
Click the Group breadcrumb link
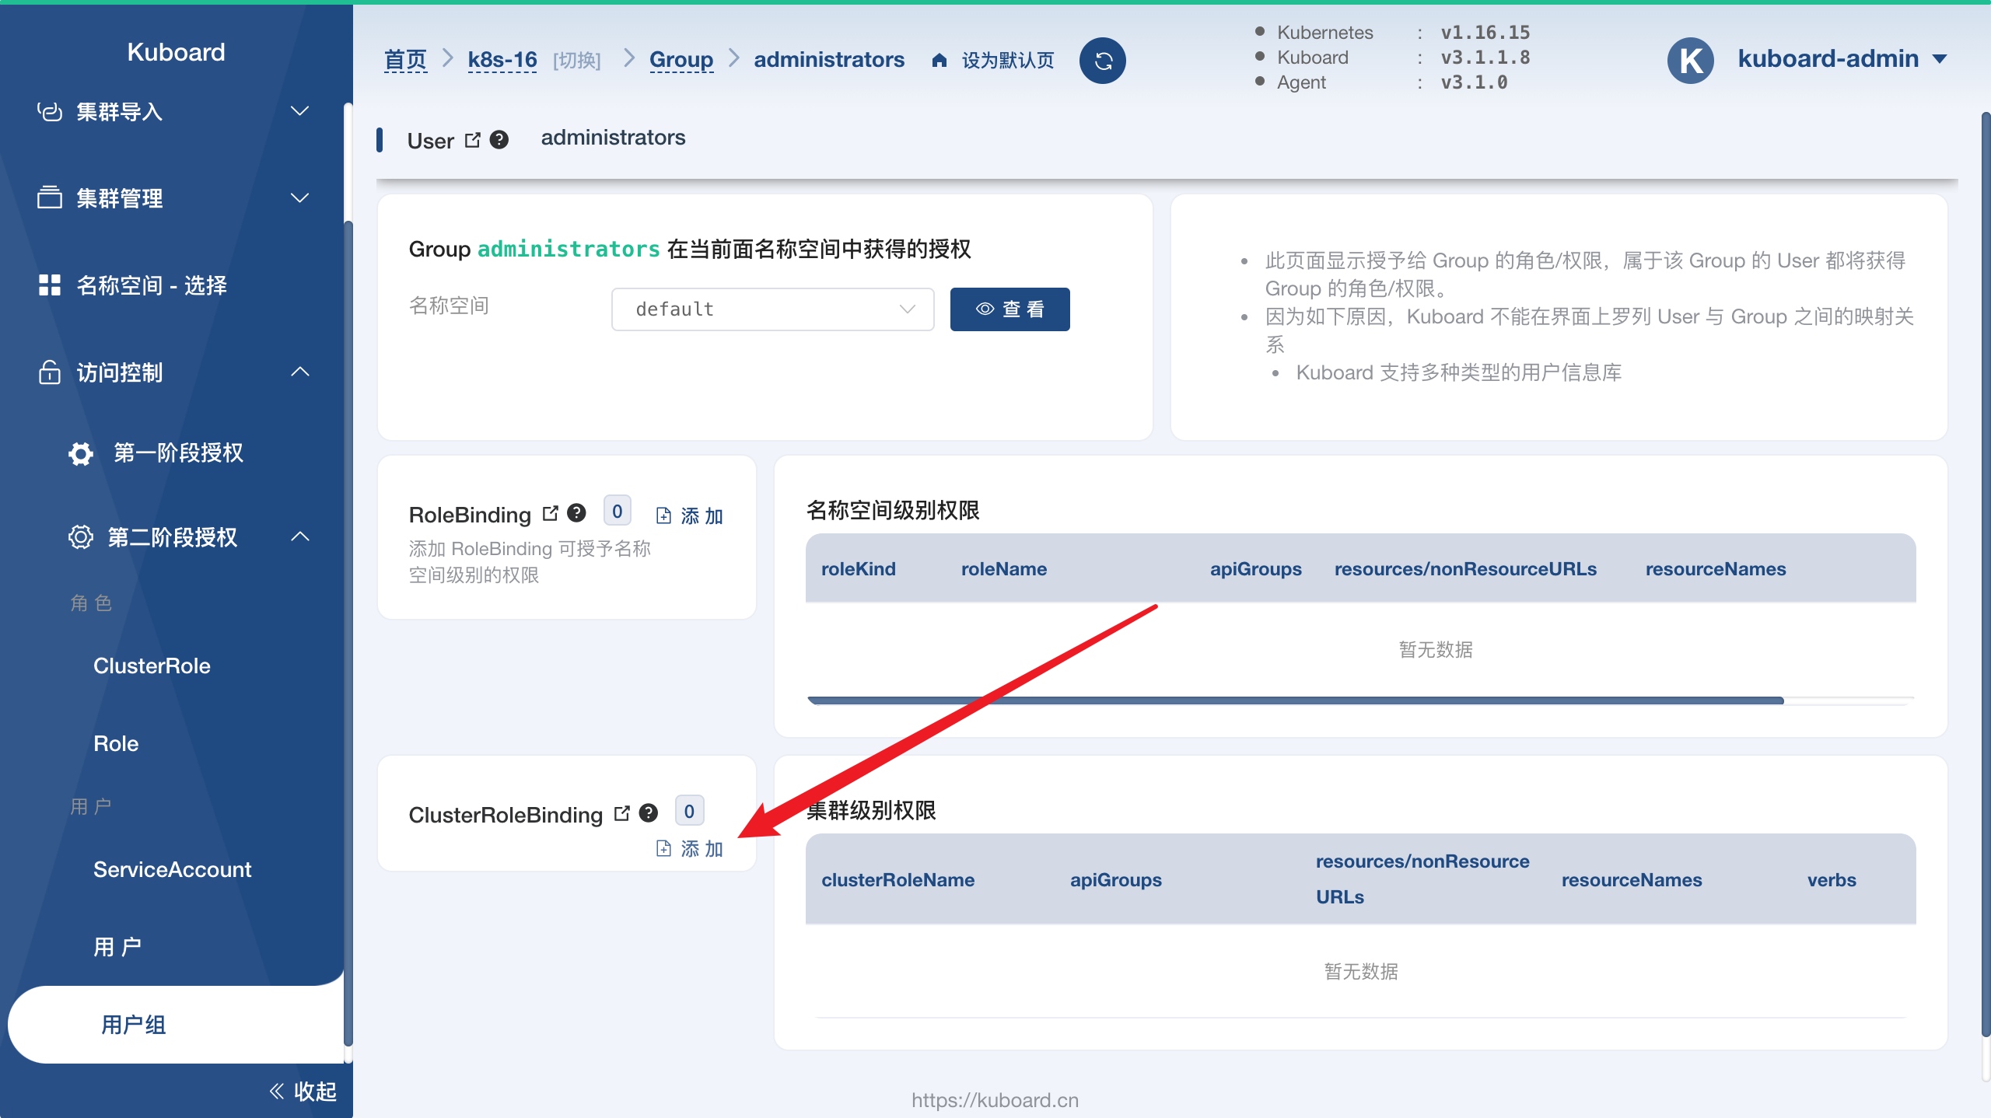[x=681, y=60]
